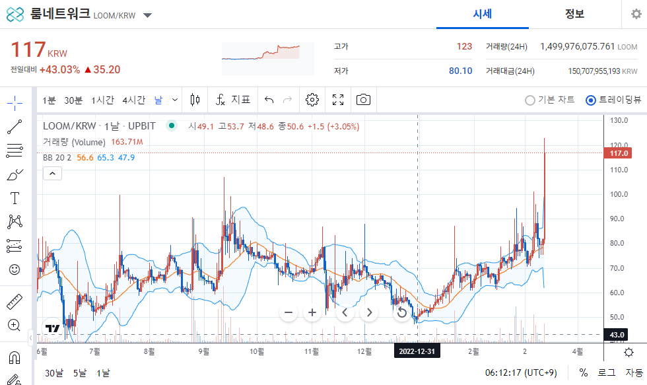Viewport: 647px width, 385px height.
Task: Select the 날 daily interval
Action: [x=158, y=100]
